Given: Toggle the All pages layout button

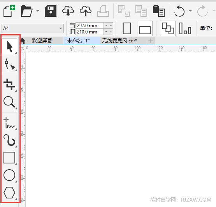Looking at the screenshot, I should click(168, 28).
